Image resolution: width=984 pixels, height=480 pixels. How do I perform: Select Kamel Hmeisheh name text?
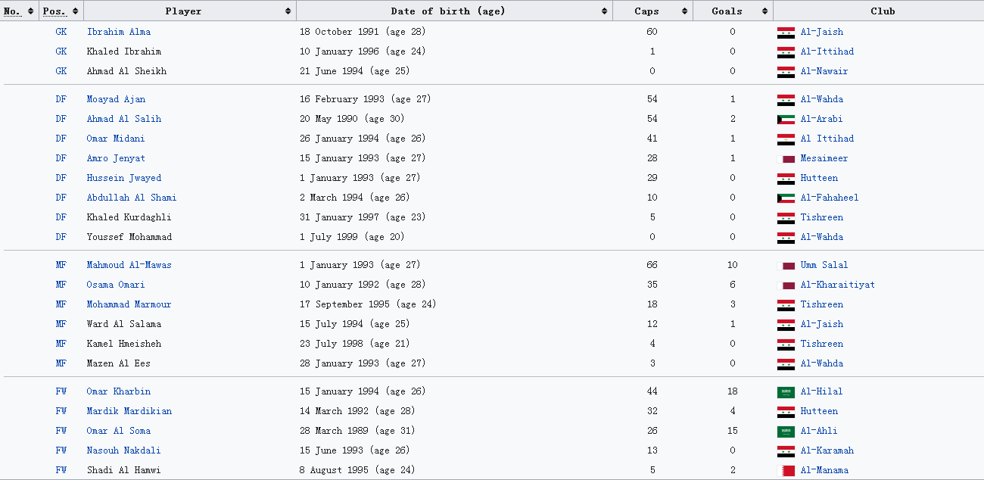pos(124,344)
